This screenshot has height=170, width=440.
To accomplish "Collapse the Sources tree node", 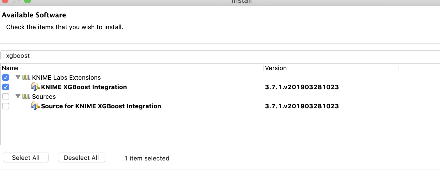I will click(18, 97).
